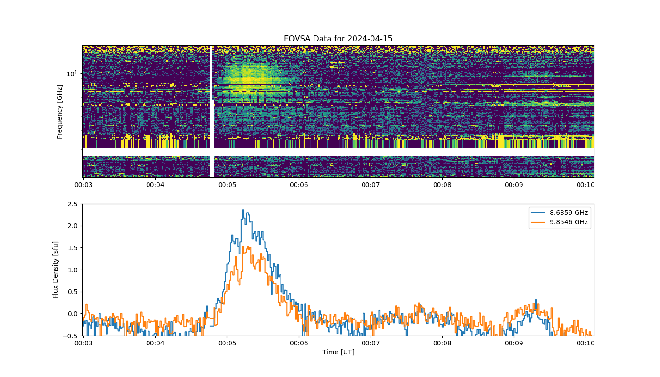Click the 2.5 flux axis tick label
The height and width of the screenshot is (377, 660).
pyautogui.click(x=73, y=204)
